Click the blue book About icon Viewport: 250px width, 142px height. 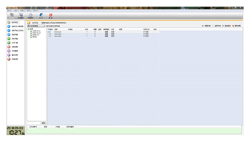41,15
